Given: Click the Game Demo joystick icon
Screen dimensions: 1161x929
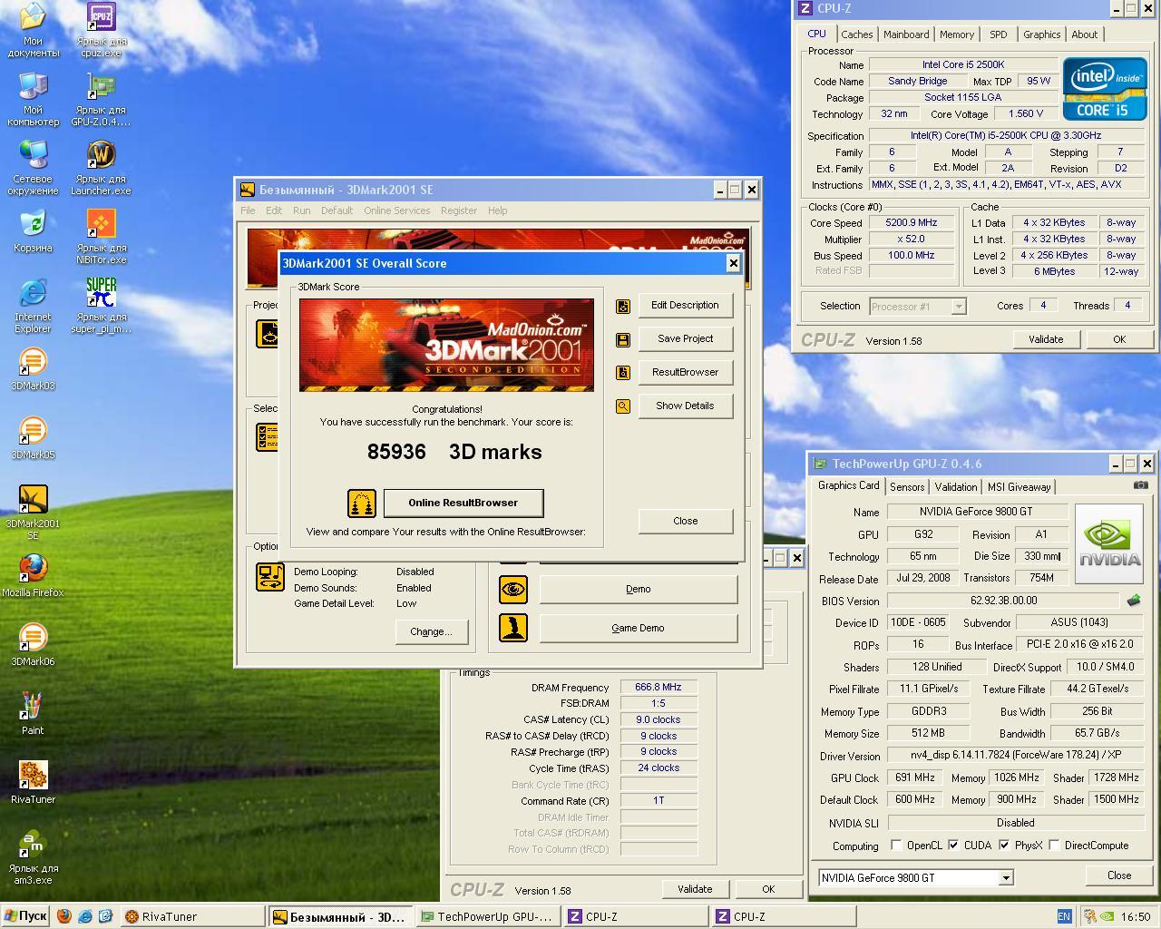Looking at the screenshot, I should pyautogui.click(x=513, y=628).
